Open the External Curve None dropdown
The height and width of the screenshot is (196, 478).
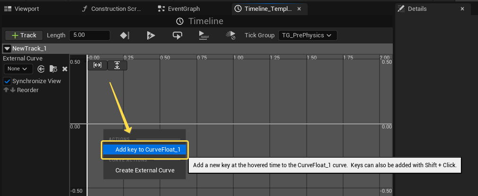18,69
